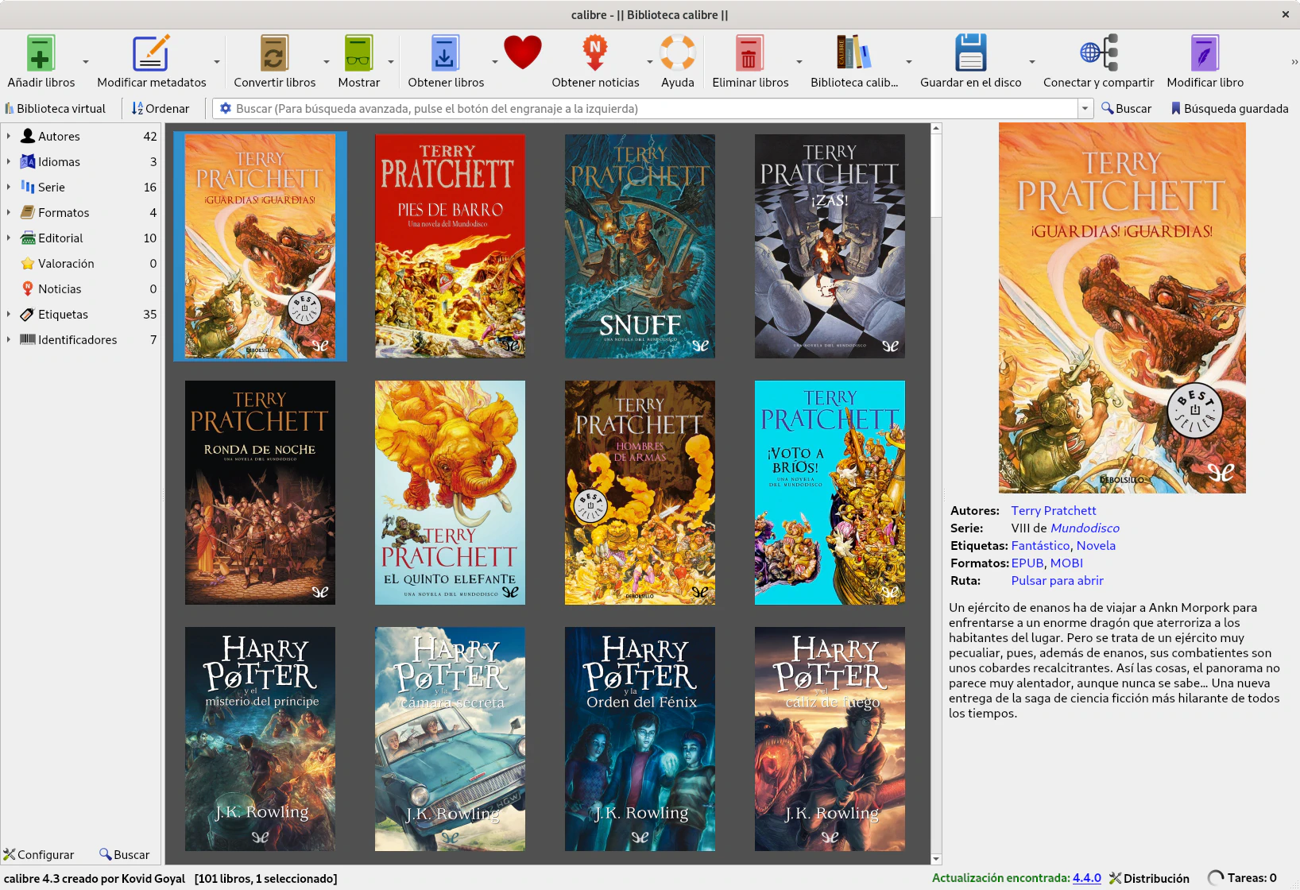Click the red heart donate icon

(x=522, y=52)
